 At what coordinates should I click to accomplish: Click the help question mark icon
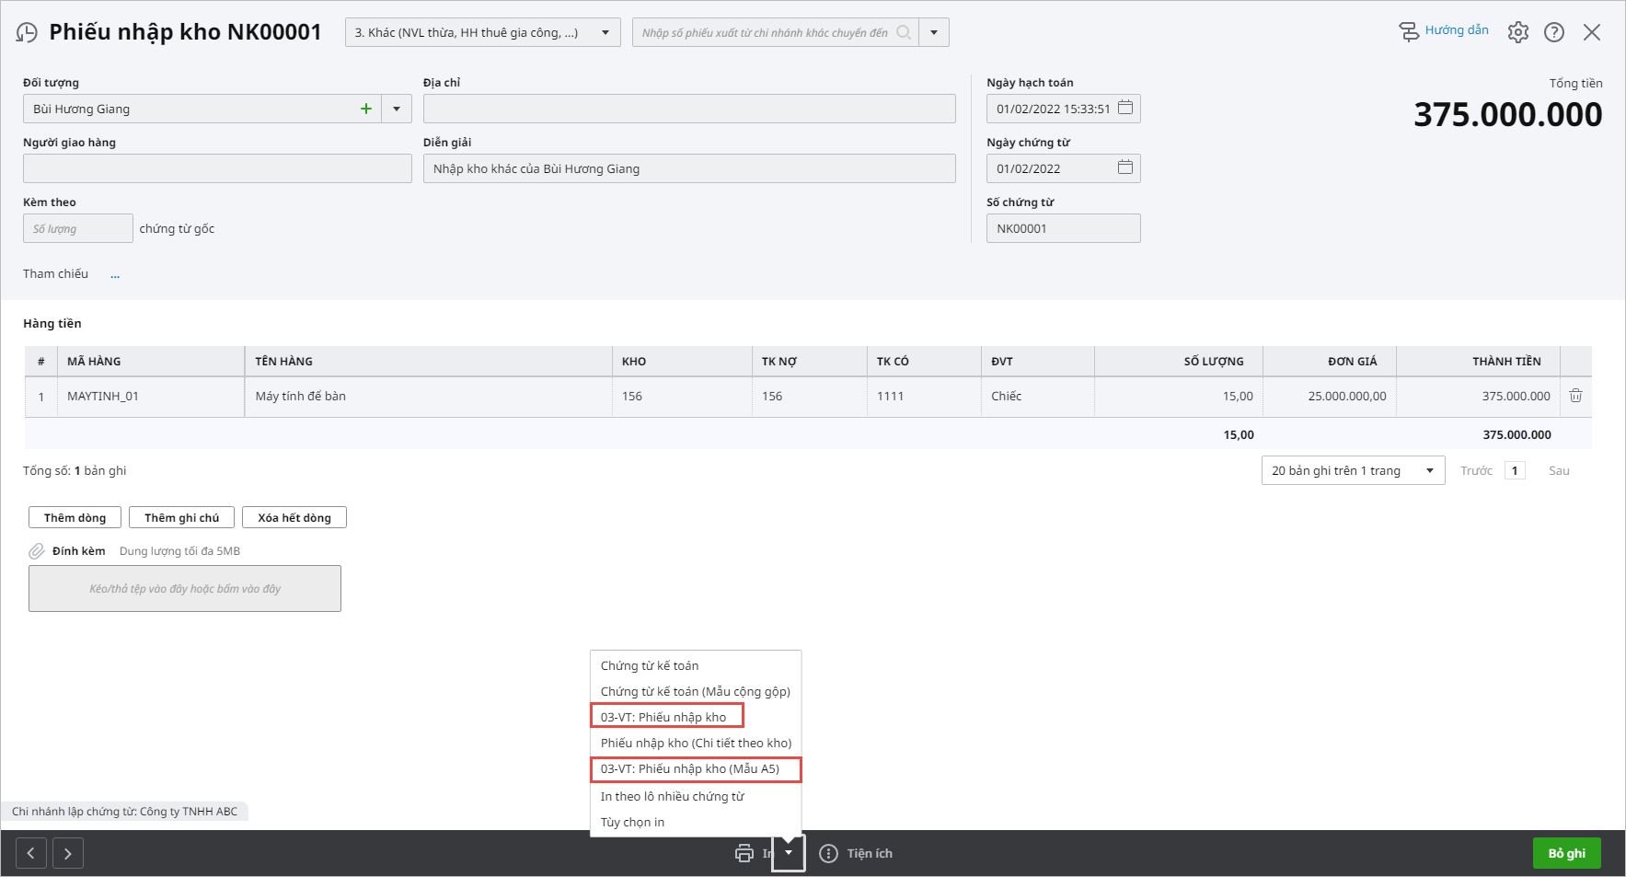pyautogui.click(x=1554, y=32)
